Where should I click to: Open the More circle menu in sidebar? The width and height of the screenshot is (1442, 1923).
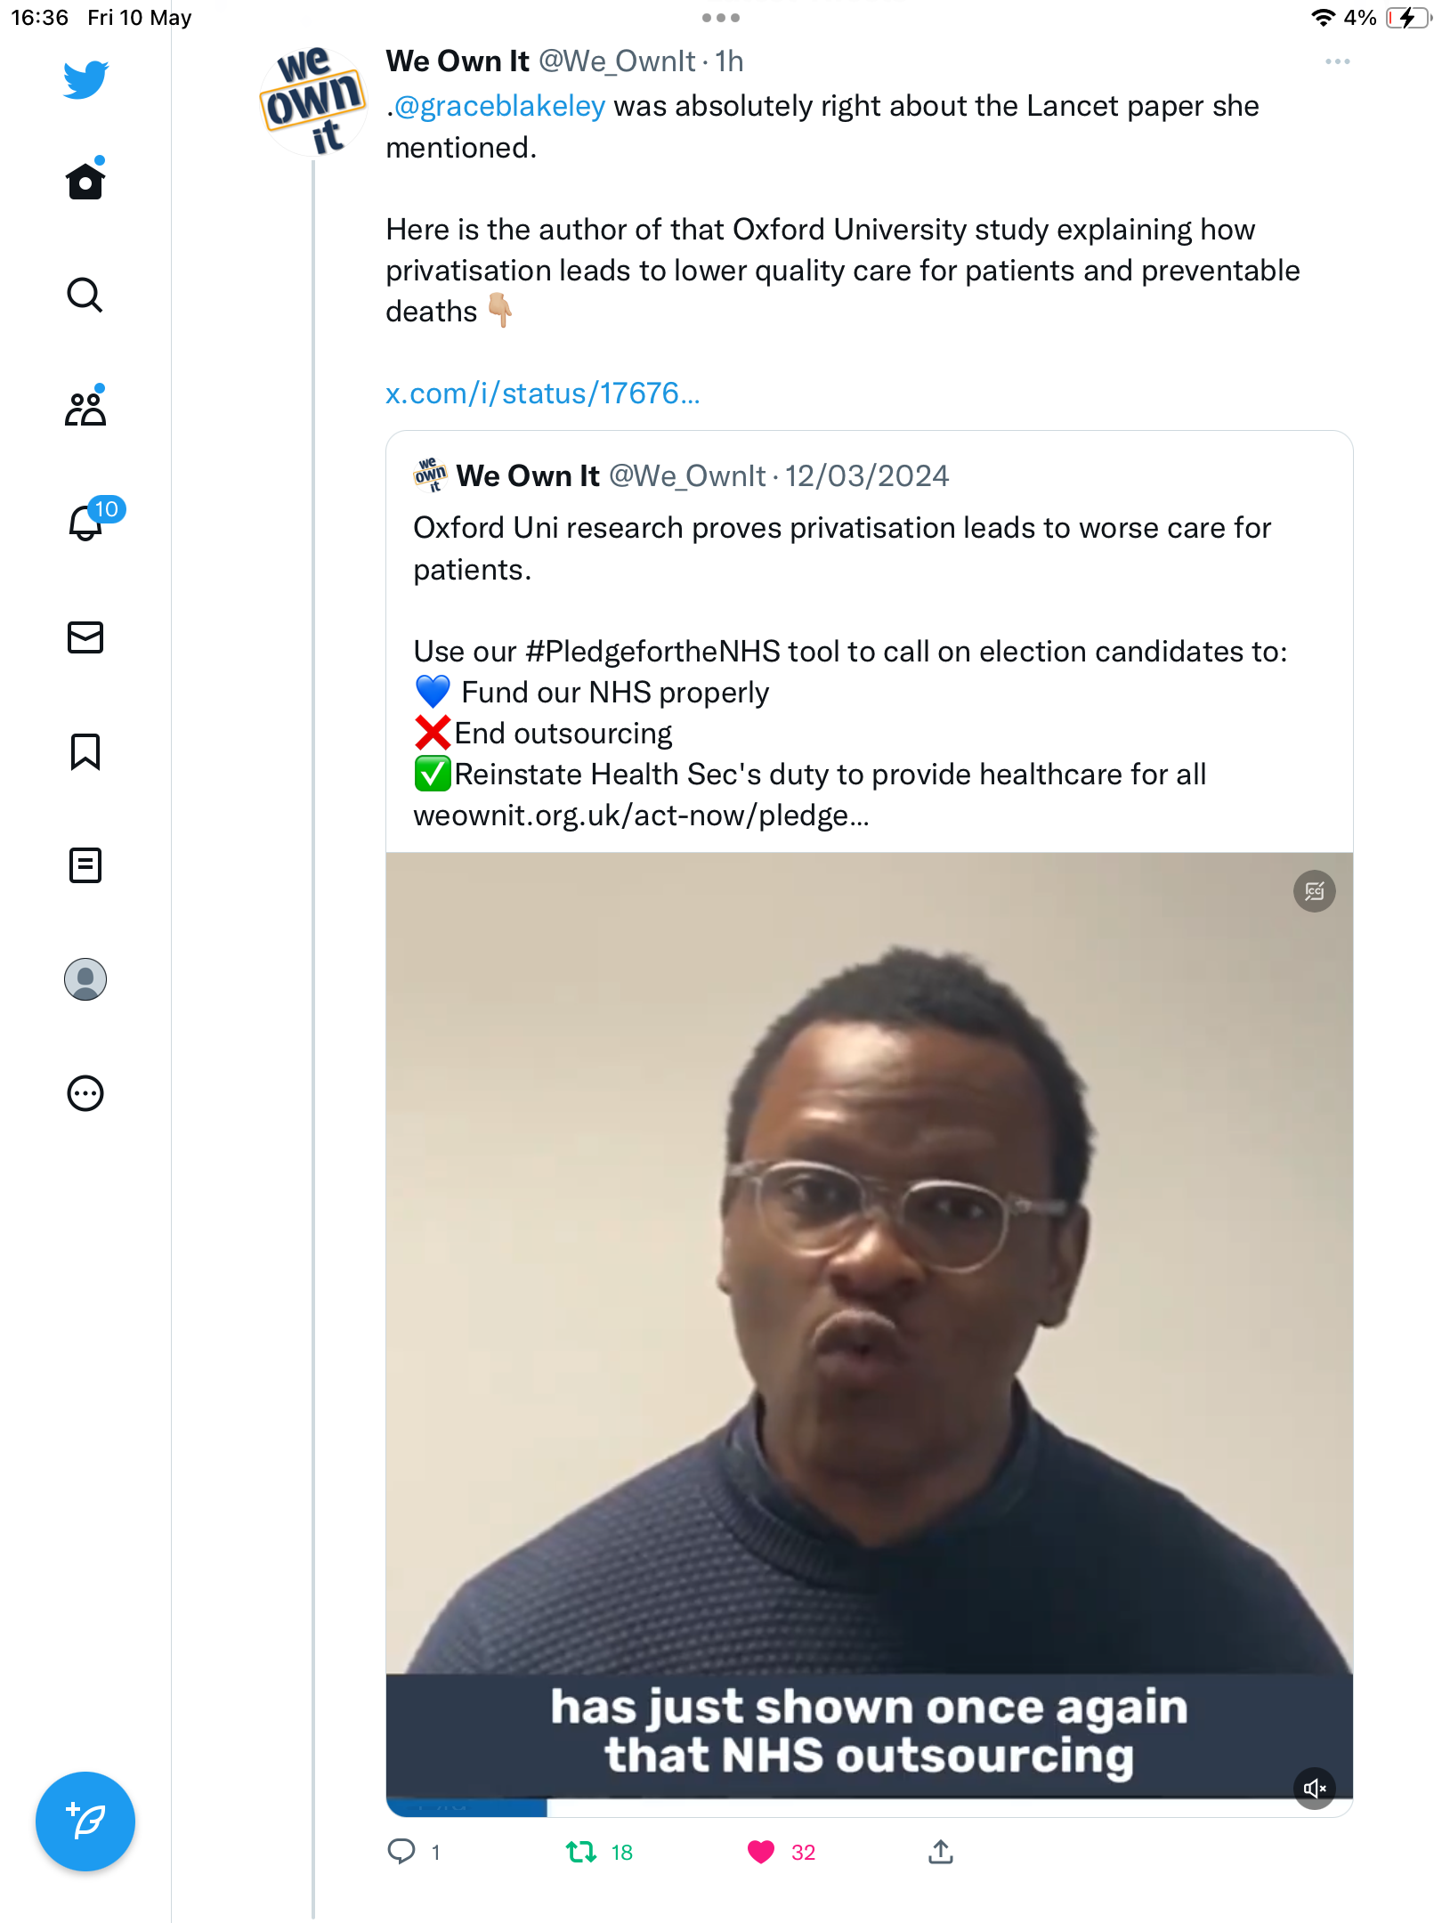85,1093
